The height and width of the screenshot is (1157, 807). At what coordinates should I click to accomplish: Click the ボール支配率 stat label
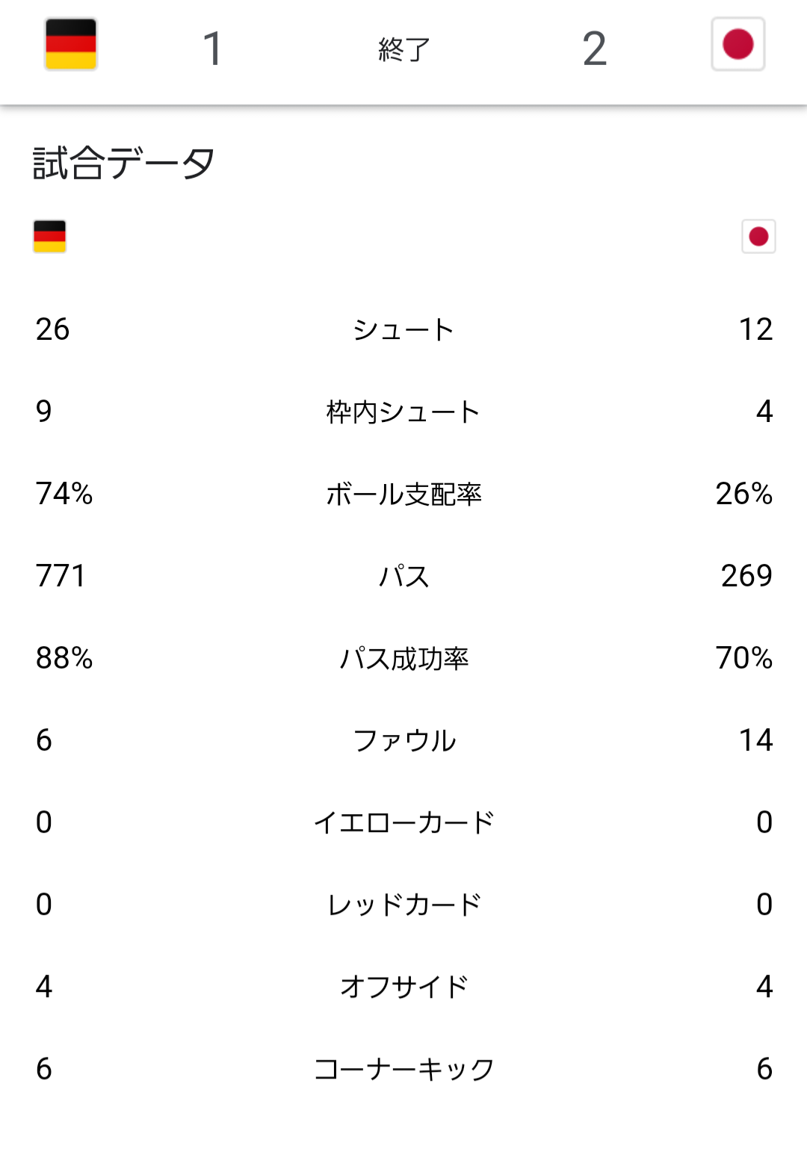403,494
